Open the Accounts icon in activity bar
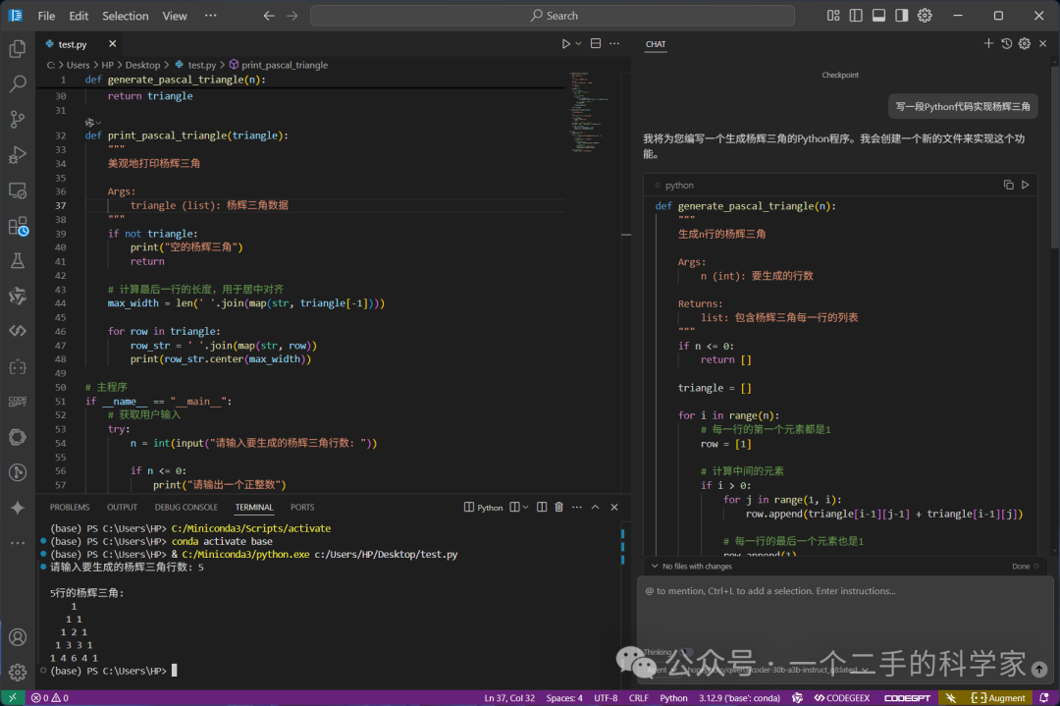 coord(18,637)
